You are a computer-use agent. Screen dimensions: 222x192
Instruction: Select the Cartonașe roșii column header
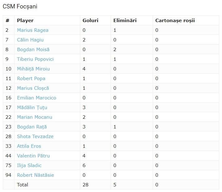[175, 21]
